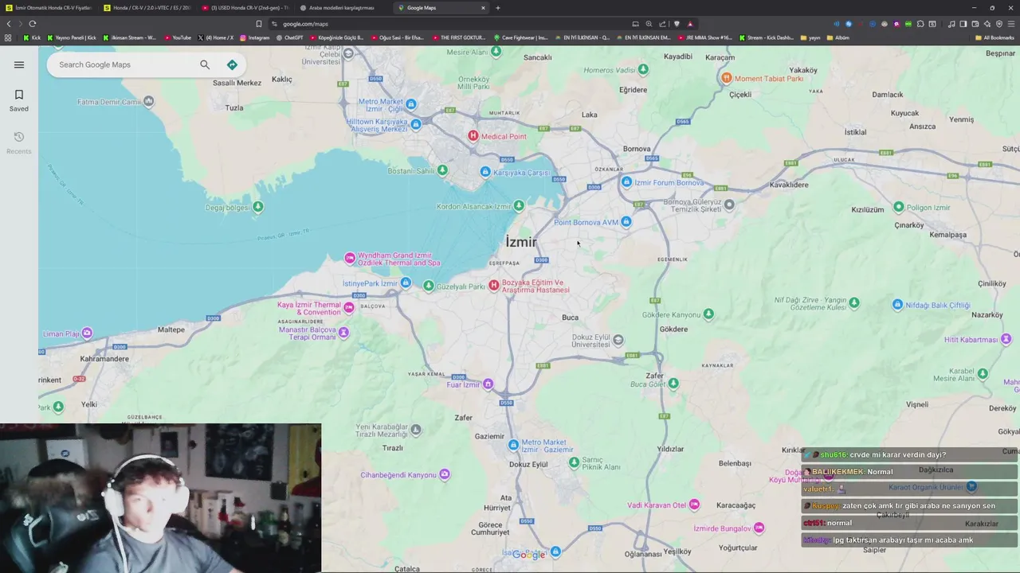Click the Buca district label
1020x573 pixels.
pyautogui.click(x=570, y=318)
